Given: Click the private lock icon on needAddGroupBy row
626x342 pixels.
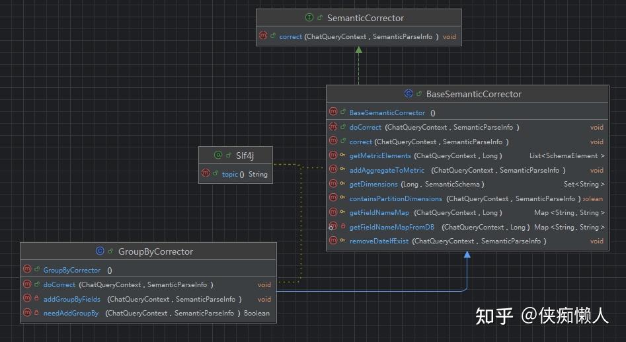Looking at the screenshot, I should pos(37,312).
